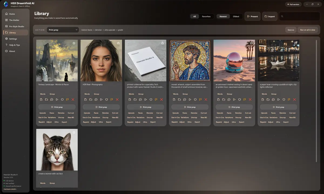The height and width of the screenshot is (194, 324).
Task: Click the document icon on Fantasy Landscape card
Action: [x=41, y=99]
